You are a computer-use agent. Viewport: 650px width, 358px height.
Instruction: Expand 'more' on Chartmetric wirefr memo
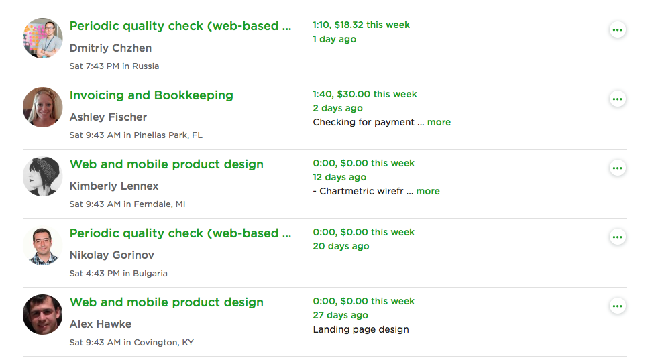(x=428, y=191)
